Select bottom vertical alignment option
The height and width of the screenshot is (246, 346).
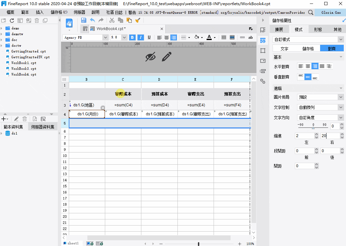315,77
